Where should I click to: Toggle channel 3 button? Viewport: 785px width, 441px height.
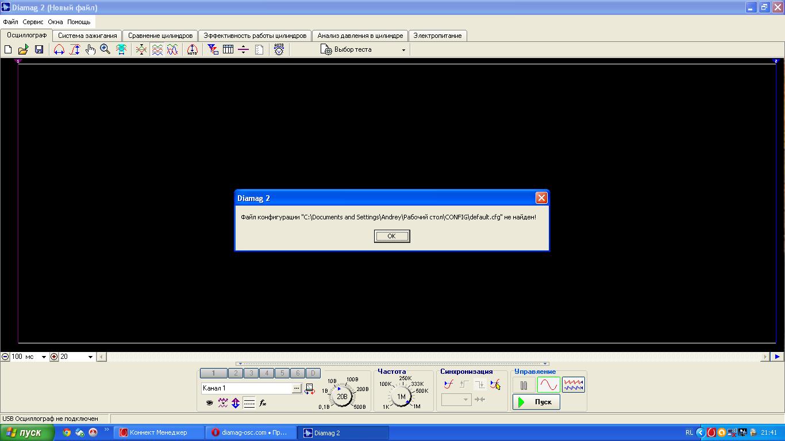click(251, 373)
